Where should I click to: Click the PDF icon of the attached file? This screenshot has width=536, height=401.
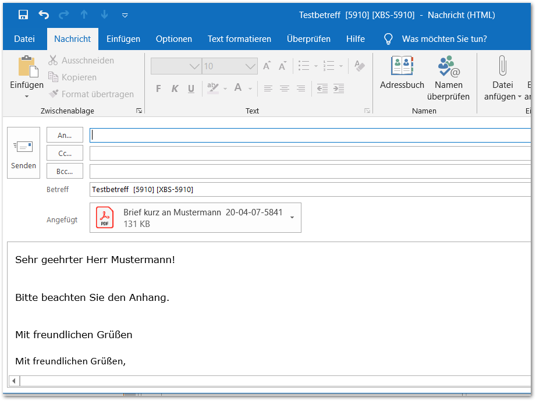105,218
